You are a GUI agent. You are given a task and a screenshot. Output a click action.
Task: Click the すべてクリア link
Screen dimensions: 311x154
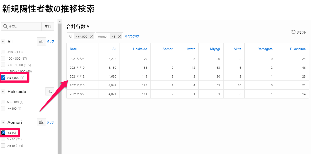point(132,36)
